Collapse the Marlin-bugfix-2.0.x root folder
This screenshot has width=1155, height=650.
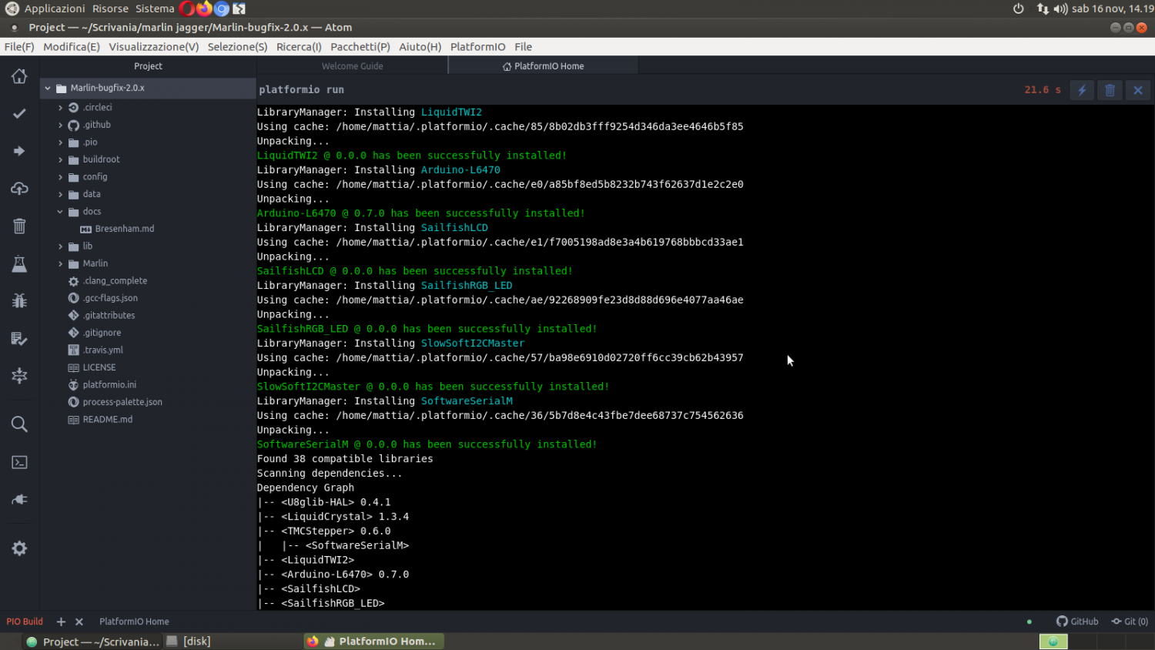click(48, 88)
